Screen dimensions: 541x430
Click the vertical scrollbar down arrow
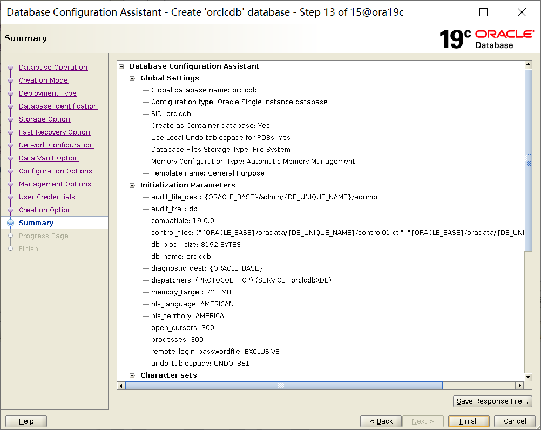[x=528, y=377]
